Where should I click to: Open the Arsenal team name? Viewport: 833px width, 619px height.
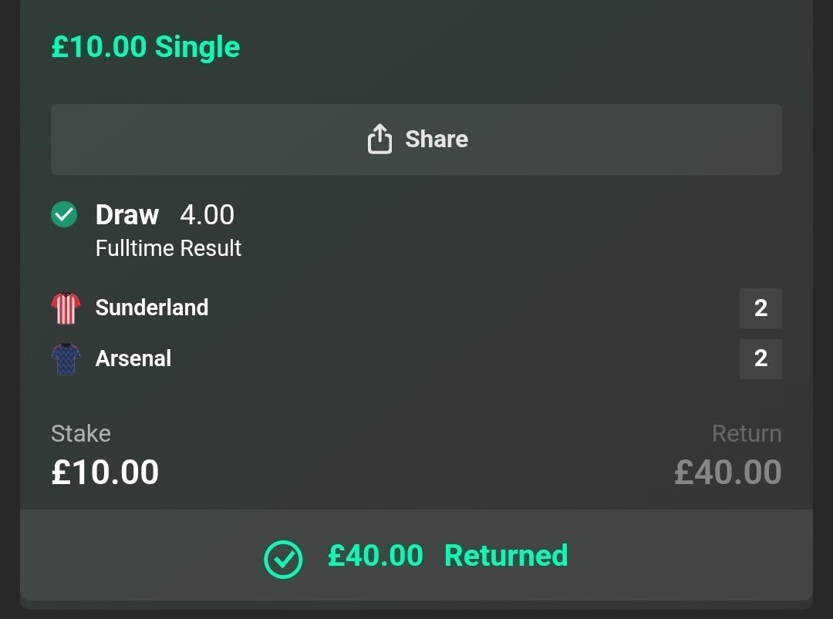133,358
